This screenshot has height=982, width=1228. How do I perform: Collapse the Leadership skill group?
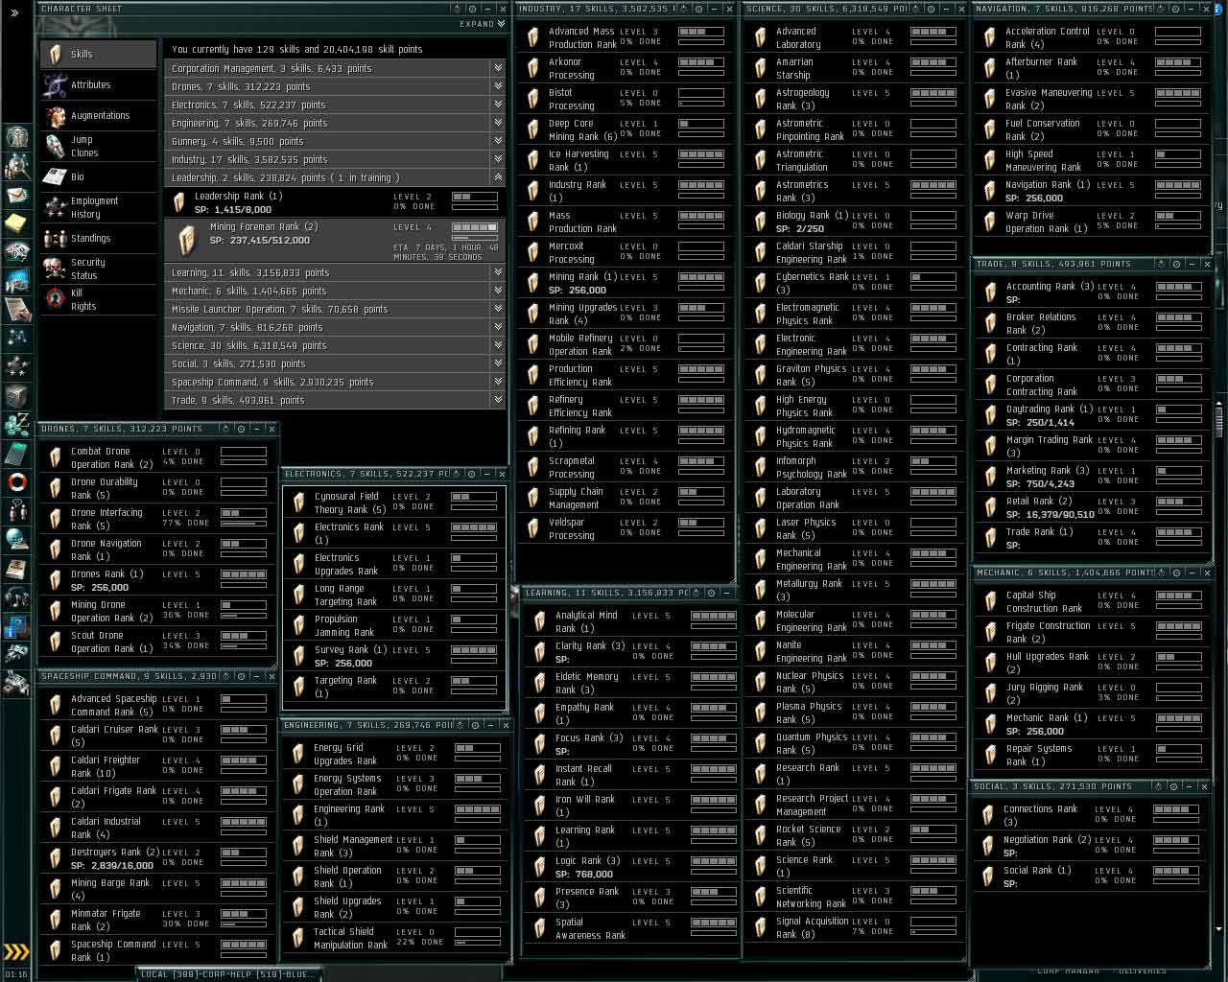(x=498, y=177)
